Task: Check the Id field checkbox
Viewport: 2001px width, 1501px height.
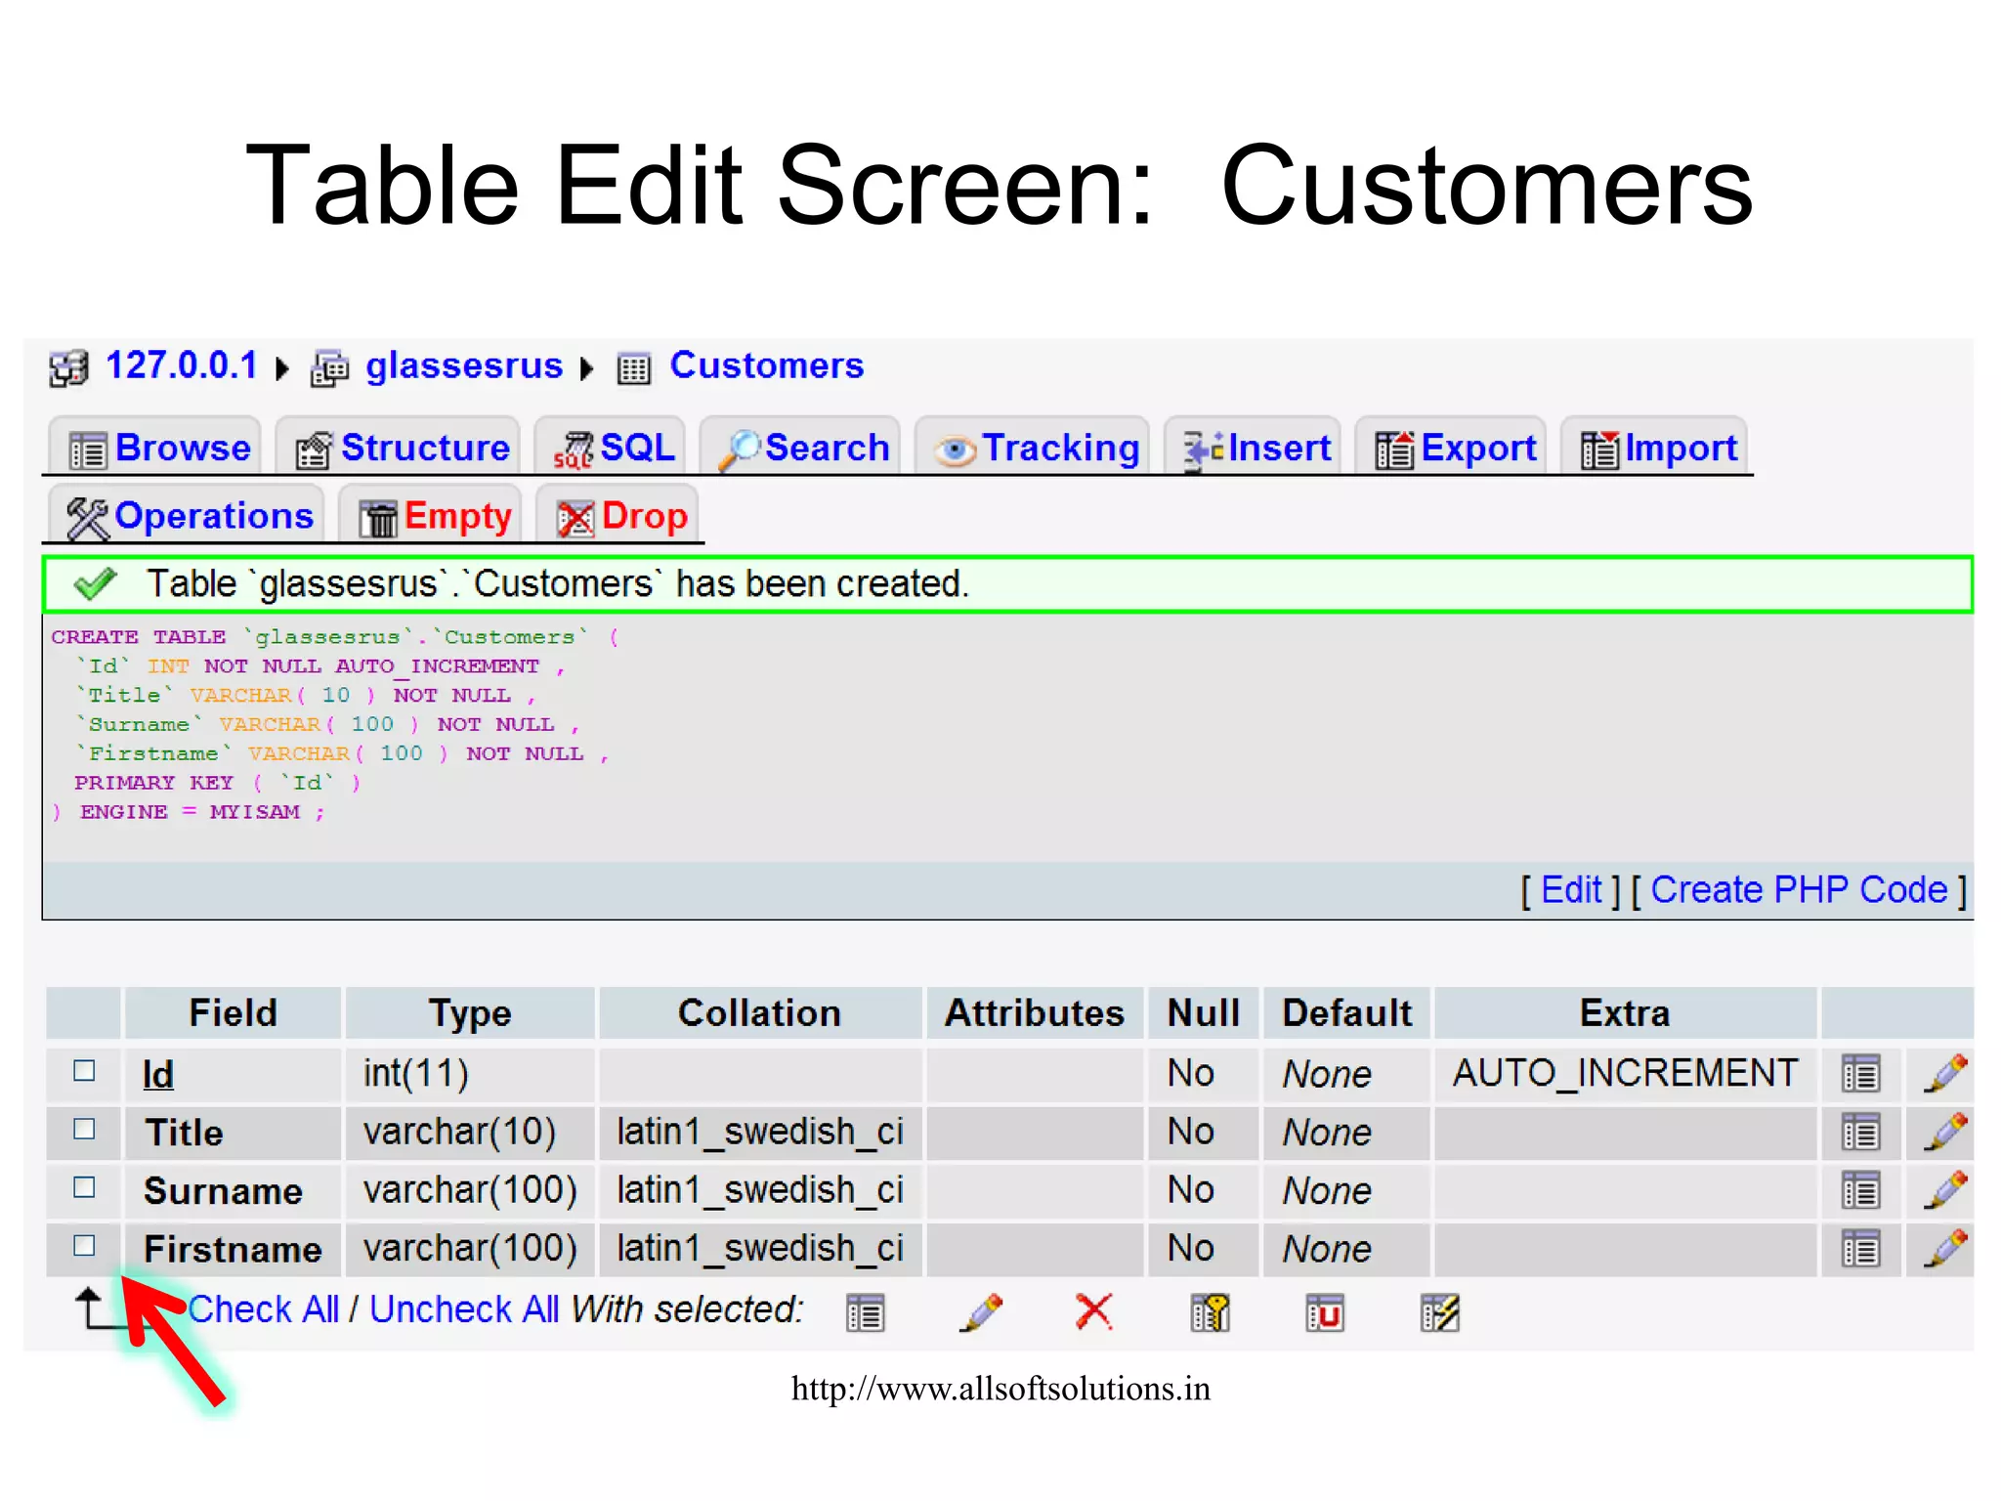Action: pos(84,1071)
